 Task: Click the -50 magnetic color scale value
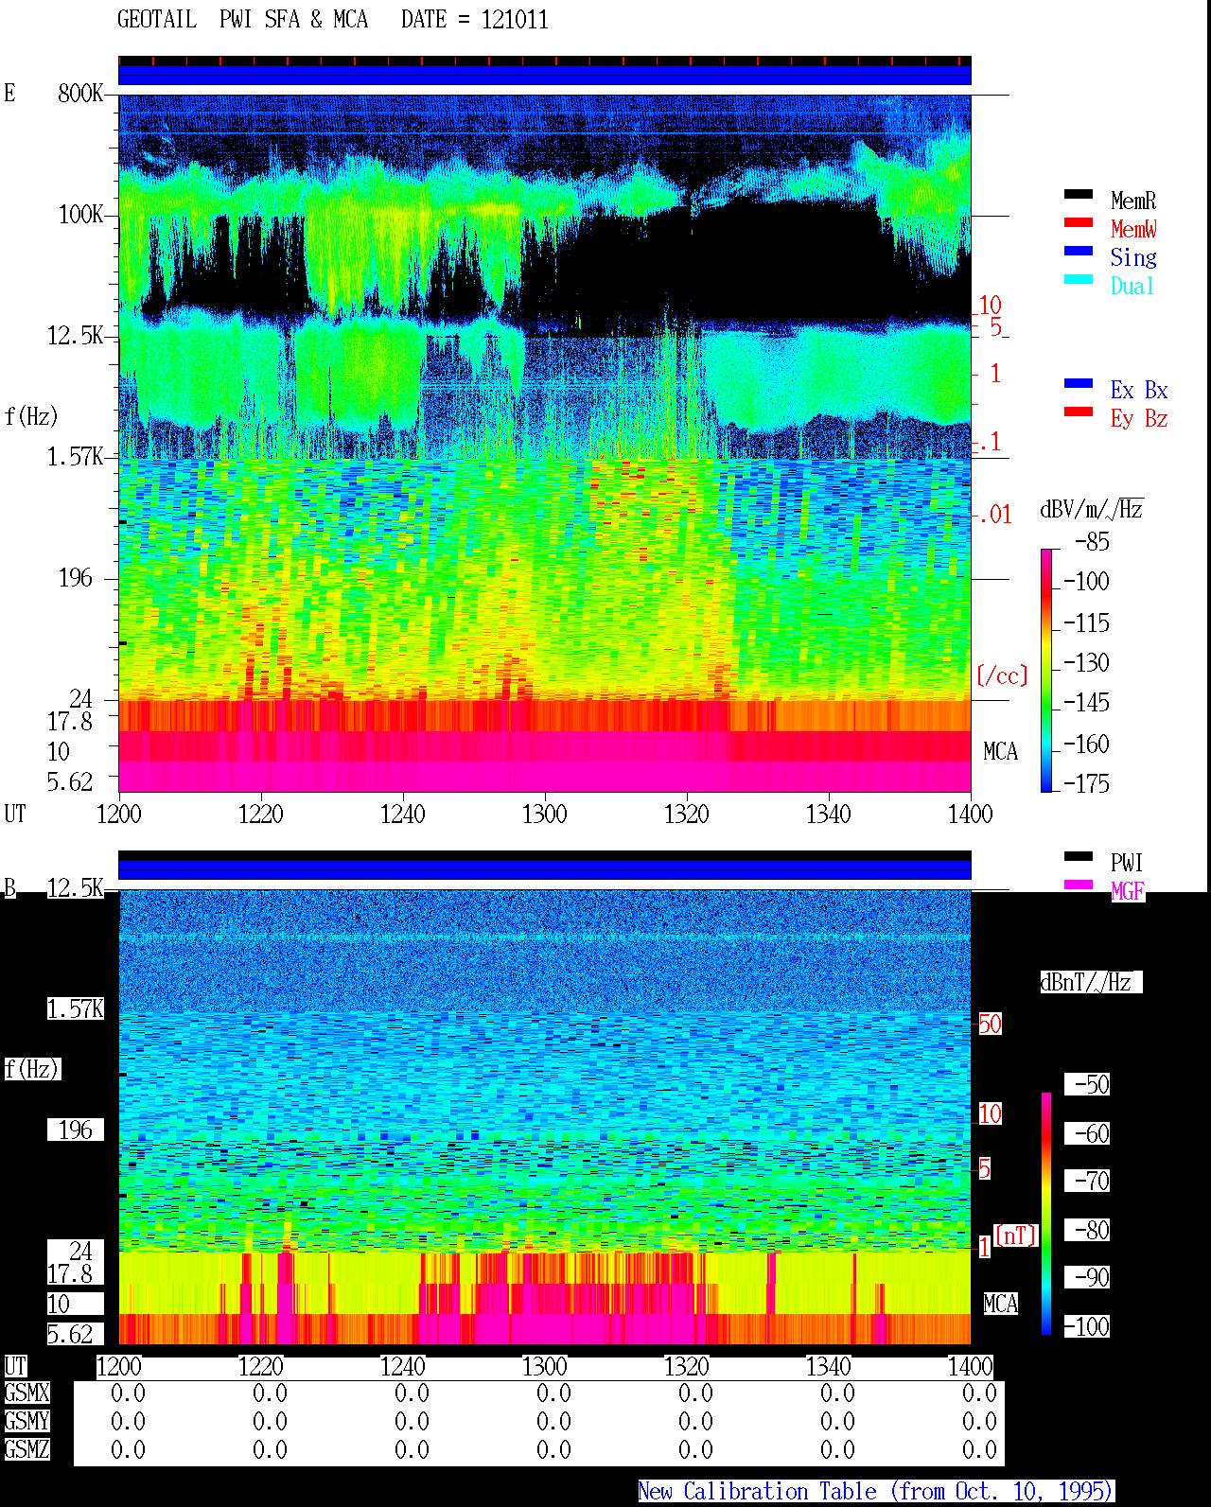1087,1084
